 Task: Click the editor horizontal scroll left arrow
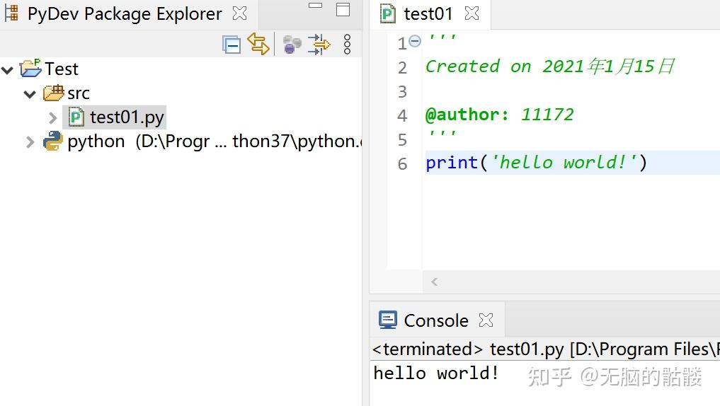coord(435,282)
